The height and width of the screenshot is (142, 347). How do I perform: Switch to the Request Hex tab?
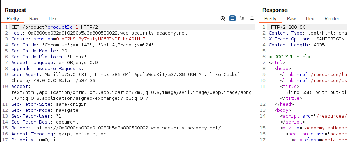click(x=52, y=19)
